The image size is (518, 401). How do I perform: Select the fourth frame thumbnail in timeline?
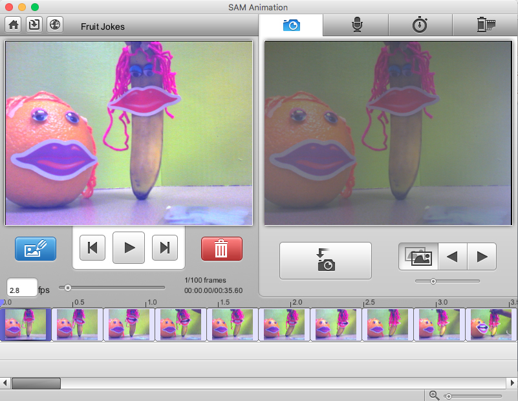(180, 325)
